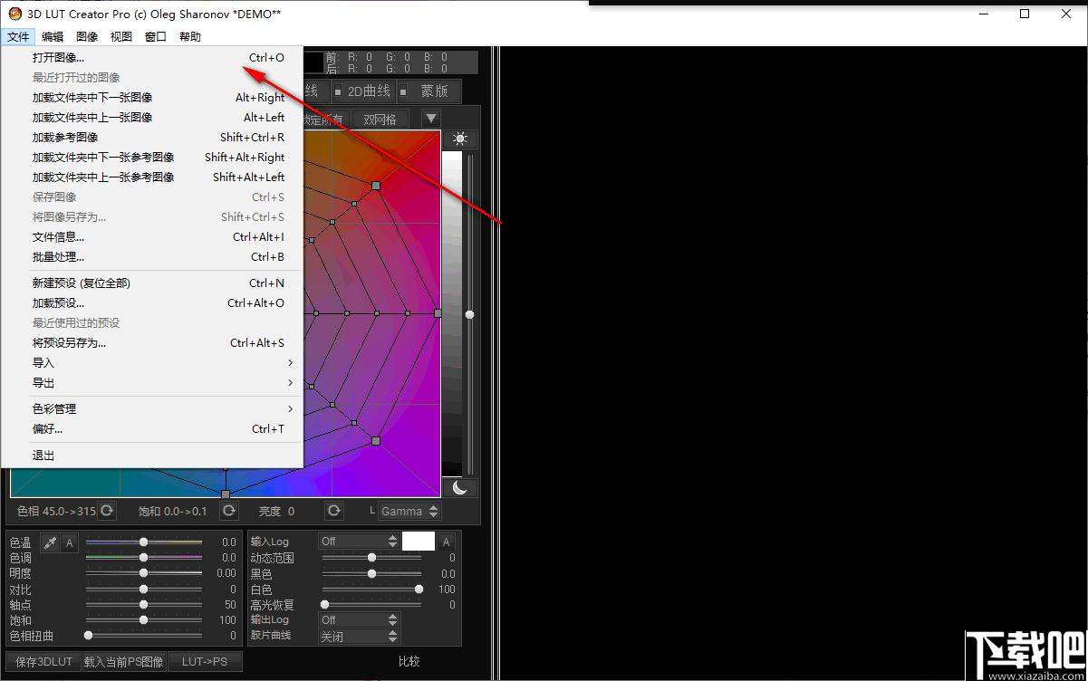Click the 高光恢复 slider handle
Viewport: 1088px width, 681px height.
pyautogui.click(x=324, y=604)
